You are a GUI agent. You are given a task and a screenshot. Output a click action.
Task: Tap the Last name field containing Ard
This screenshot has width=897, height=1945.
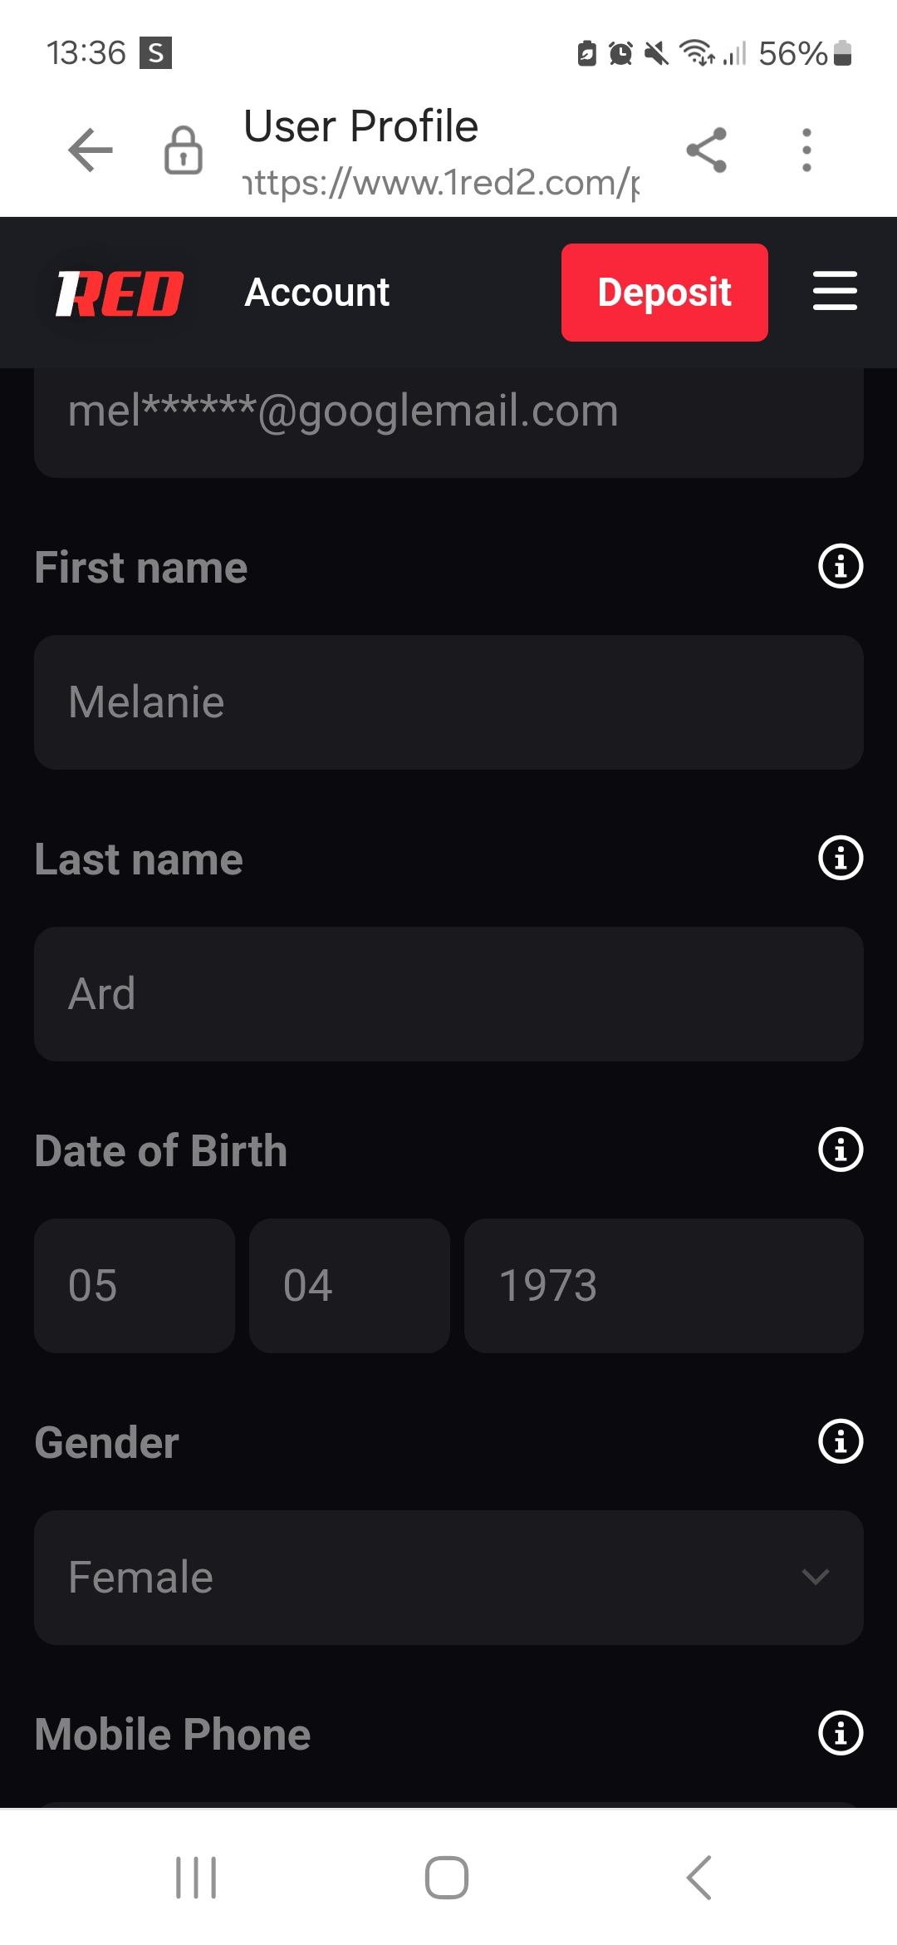pyautogui.click(x=448, y=994)
